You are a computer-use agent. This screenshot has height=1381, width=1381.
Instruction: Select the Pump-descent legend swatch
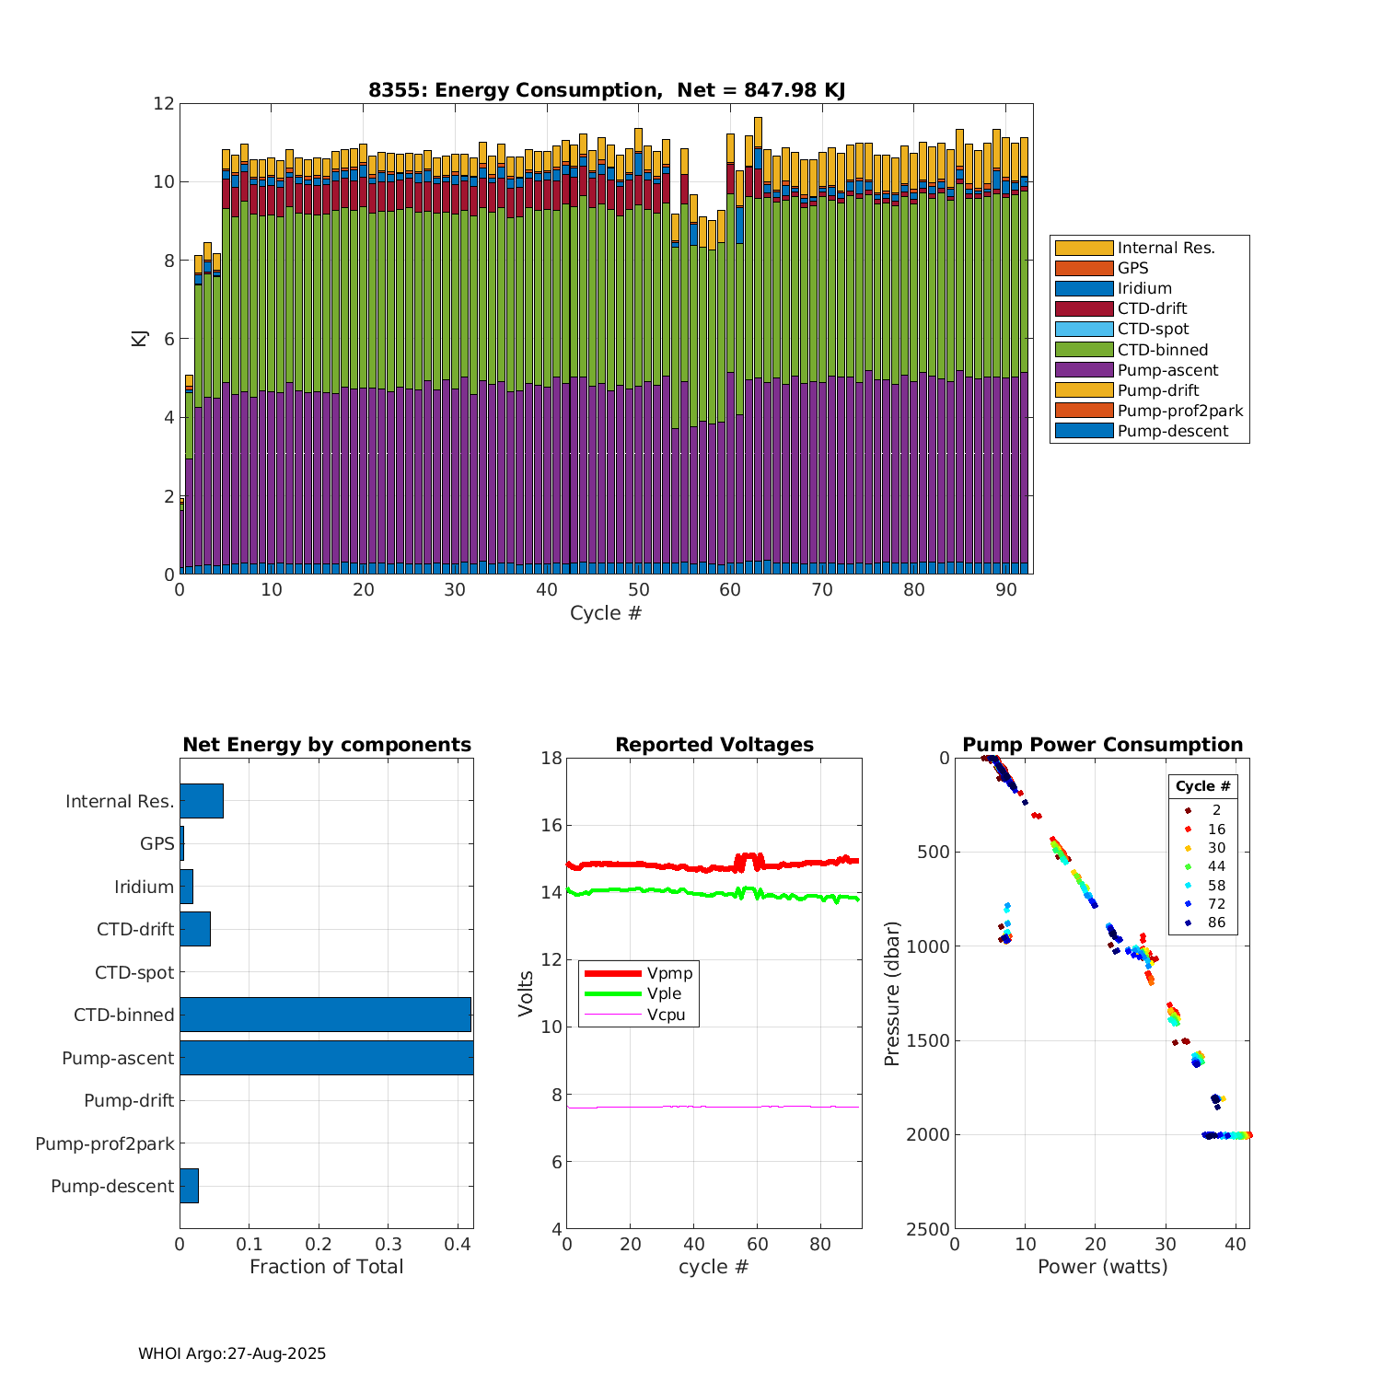[x=1084, y=431]
